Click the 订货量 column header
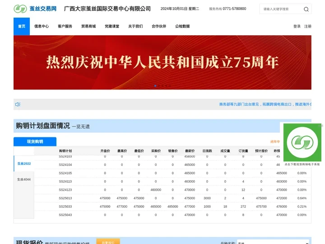 (243, 151)
